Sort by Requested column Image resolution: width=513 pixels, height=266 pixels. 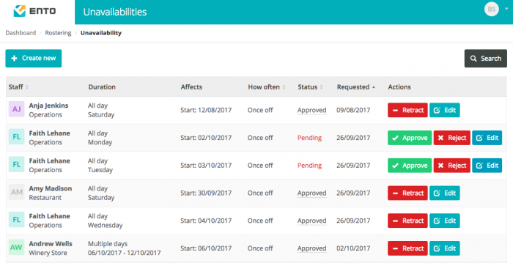pyautogui.click(x=355, y=87)
